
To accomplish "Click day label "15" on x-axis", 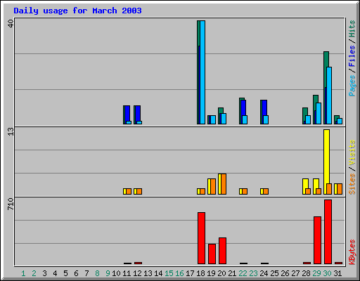I will (169, 273).
